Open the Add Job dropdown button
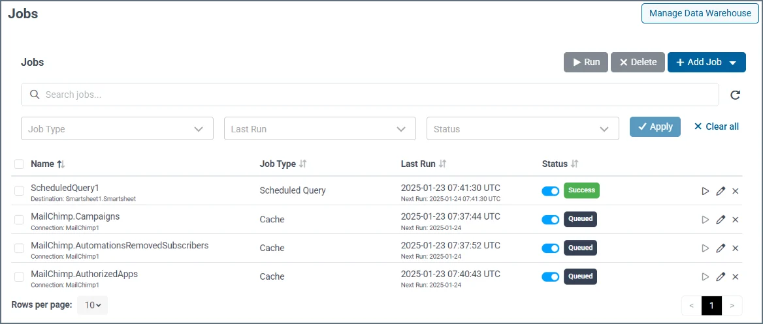The height and width of the screenshot is (324, 763). [707, 62]
